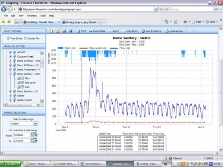Screen dimensions: 223x167
Task: Open the Page command menu
Action: (x=198, y=22)
